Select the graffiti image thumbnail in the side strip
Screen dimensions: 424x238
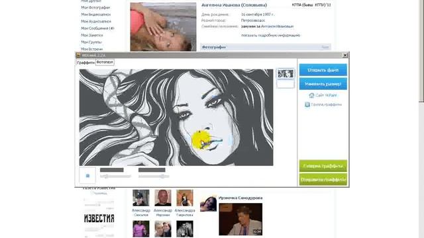pyautogui.click(x=286, y=73)
